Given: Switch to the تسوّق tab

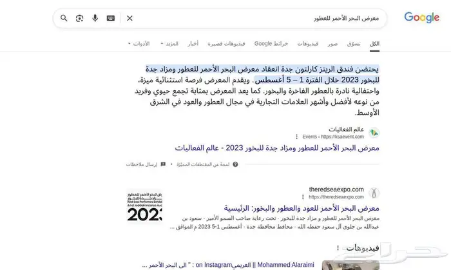Looking at the screenshot, I should coord(354,44).
